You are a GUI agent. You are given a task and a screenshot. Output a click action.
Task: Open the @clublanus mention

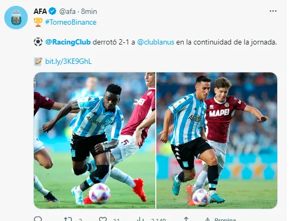tap(156, 42)
